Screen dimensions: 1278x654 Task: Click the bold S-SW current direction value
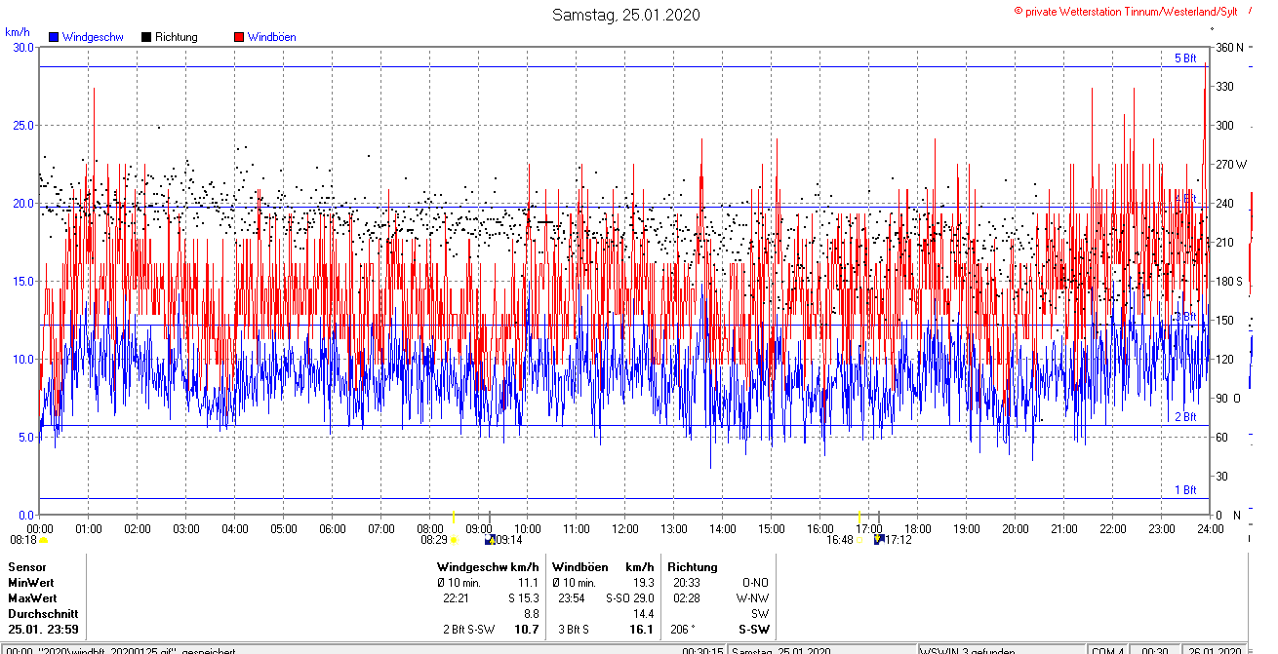pyautogui.click(x=755, y=630)
